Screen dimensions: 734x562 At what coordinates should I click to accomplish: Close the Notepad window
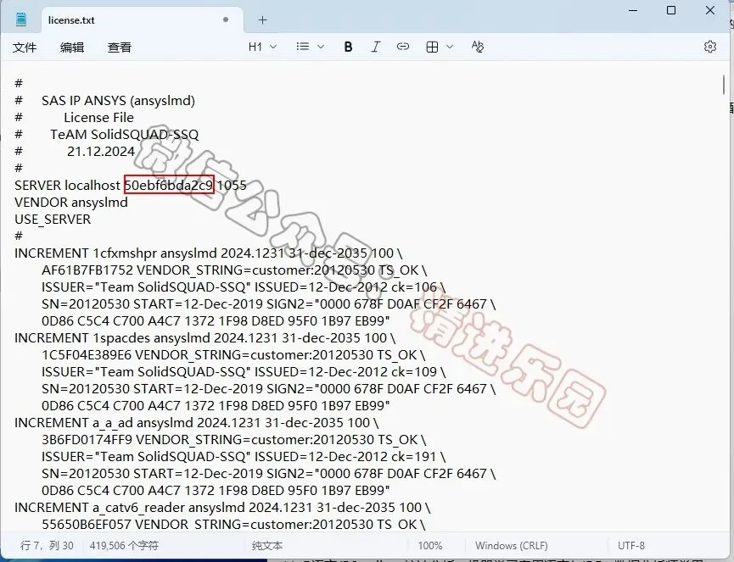coord(710,10)
